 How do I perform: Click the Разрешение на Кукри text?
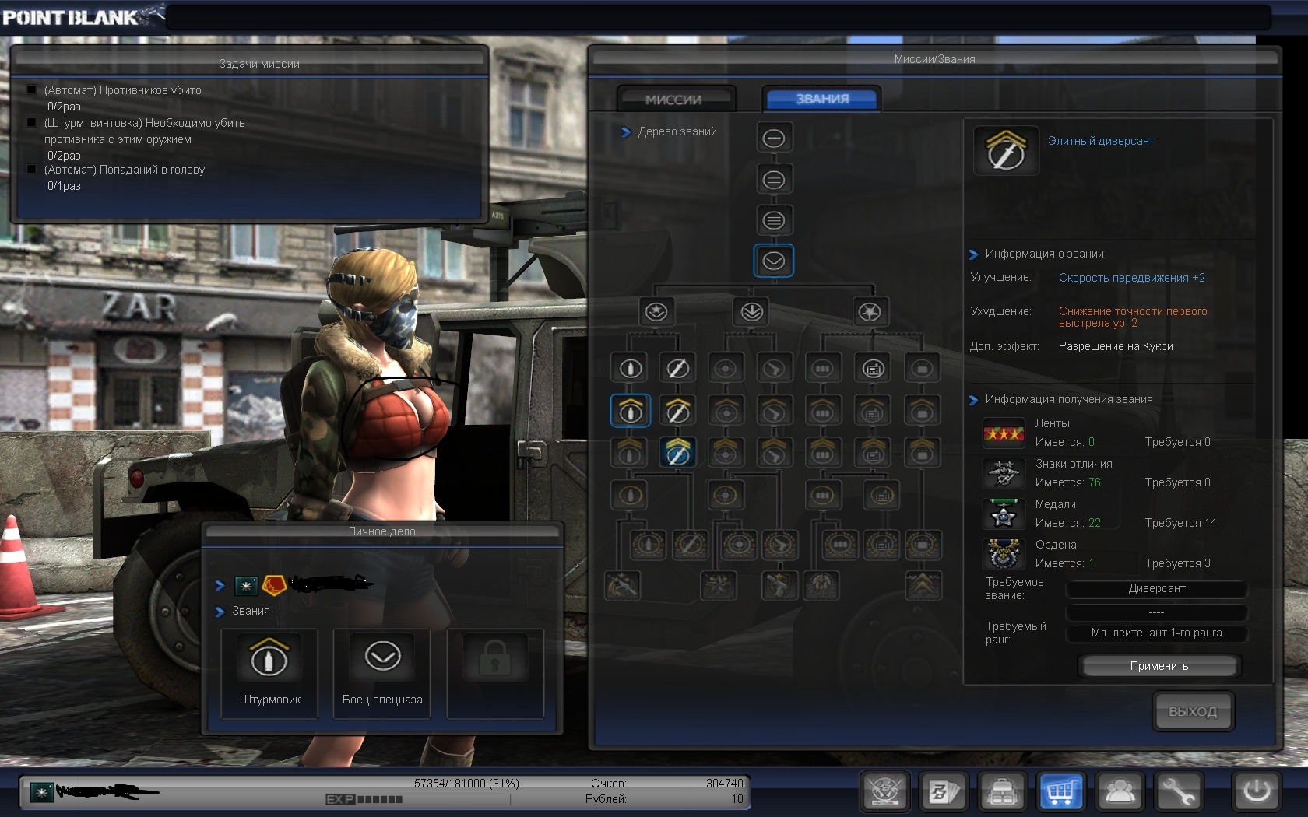pos(1116,346)
